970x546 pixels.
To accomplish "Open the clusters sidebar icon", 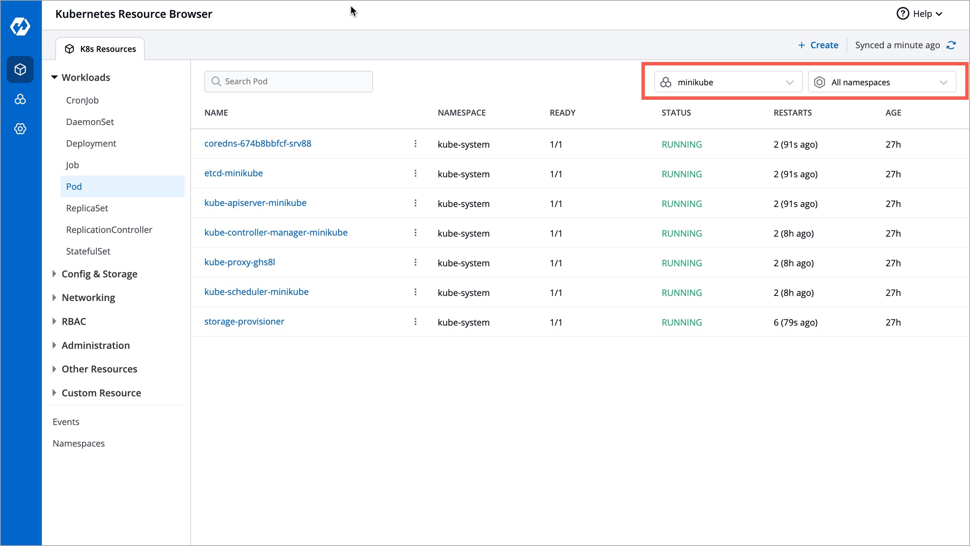I will [x=20, y=99].
